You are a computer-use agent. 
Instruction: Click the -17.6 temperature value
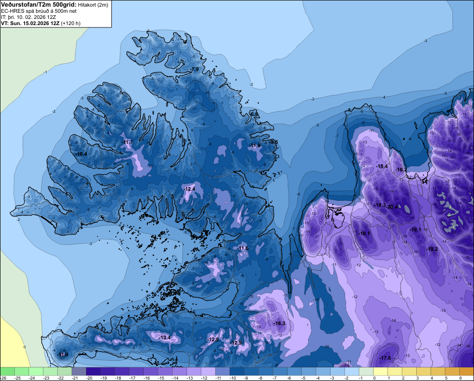[385, 358]
